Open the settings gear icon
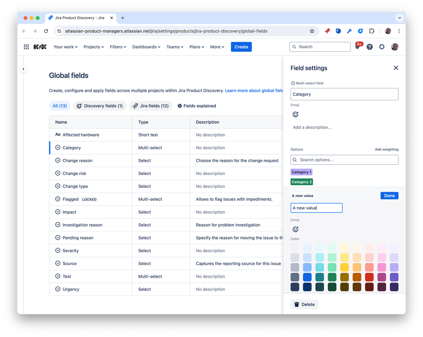Screen dimensions: 423x337 (382, 47)
